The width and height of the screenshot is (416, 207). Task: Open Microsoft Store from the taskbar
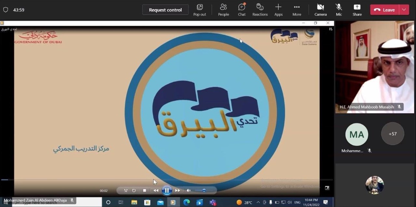147,202
